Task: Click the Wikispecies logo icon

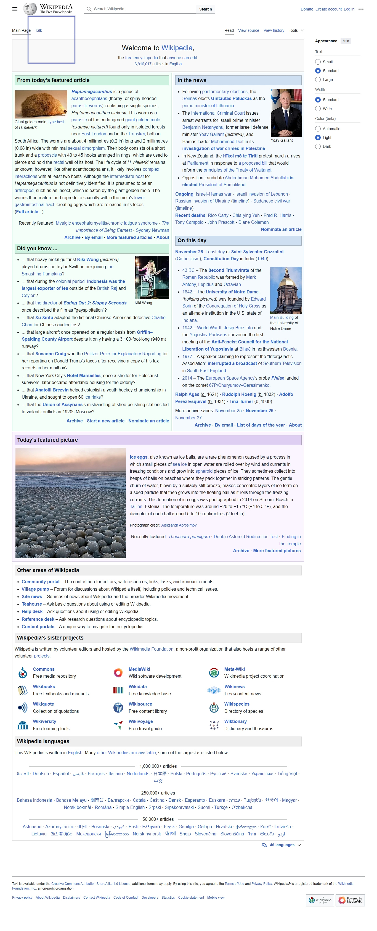Action: coord(214,707)
